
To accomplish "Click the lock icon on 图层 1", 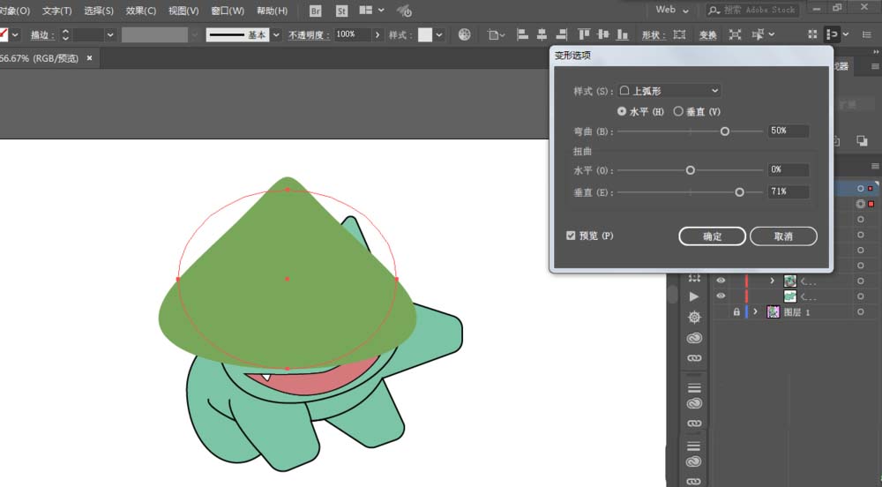I will coord(736,311).
